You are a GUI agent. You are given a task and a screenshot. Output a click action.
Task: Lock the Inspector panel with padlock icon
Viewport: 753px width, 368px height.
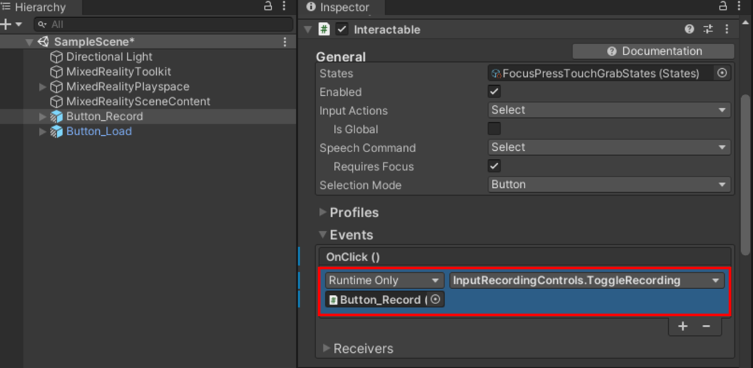pyautogui.click(x=723, y=7)
